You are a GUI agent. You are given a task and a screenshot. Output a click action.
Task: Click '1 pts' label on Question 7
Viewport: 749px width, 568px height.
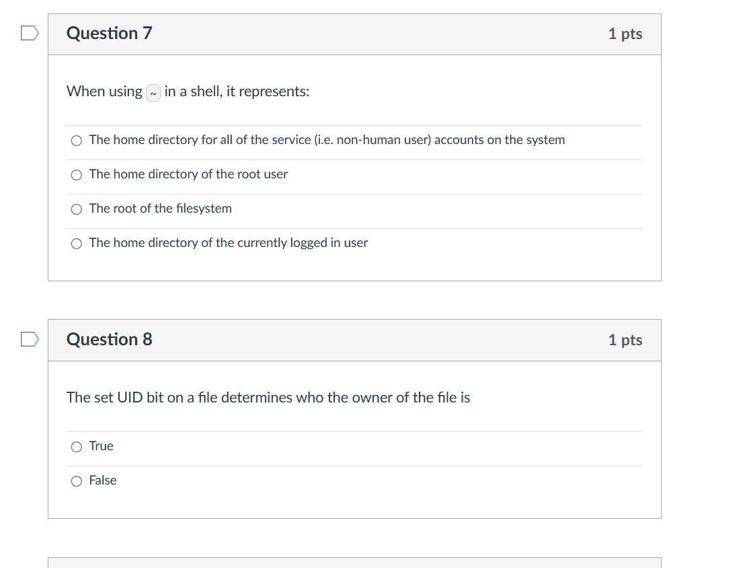pyautogui.click(x=625, y=34)
